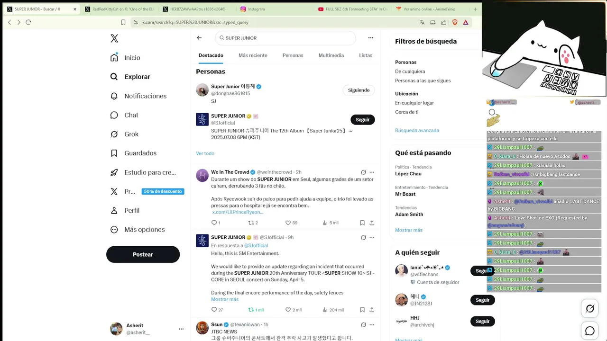This screenshot has width=607, height=341.
Task: Click Siguiendo button for donghae861015
Action: pyautogui.click(x=359, y=90)
